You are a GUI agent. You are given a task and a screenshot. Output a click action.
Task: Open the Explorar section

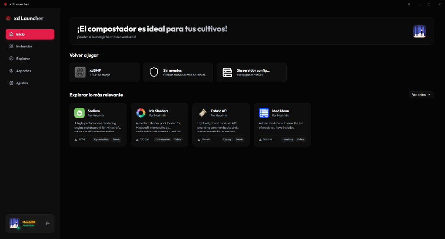[x=30, y=59]
